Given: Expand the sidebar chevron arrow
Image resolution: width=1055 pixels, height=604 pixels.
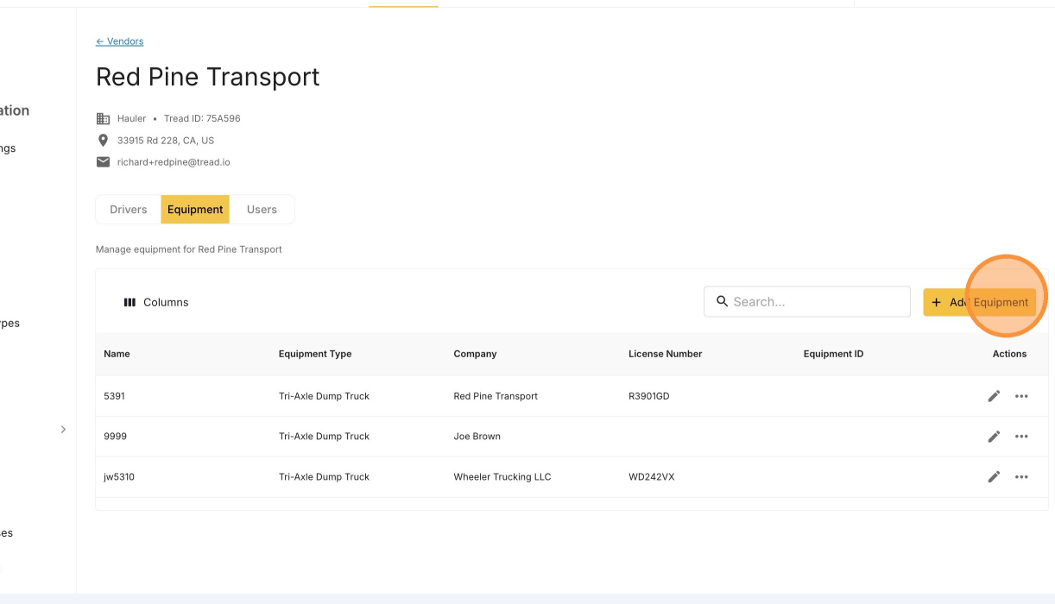Looking at the screenshot, I should (x=63, y=429).
